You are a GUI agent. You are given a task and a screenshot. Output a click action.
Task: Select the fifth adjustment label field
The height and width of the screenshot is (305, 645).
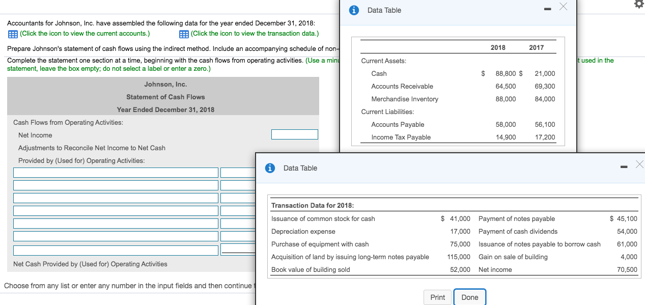pyautogui.click(x=116, y=224)
